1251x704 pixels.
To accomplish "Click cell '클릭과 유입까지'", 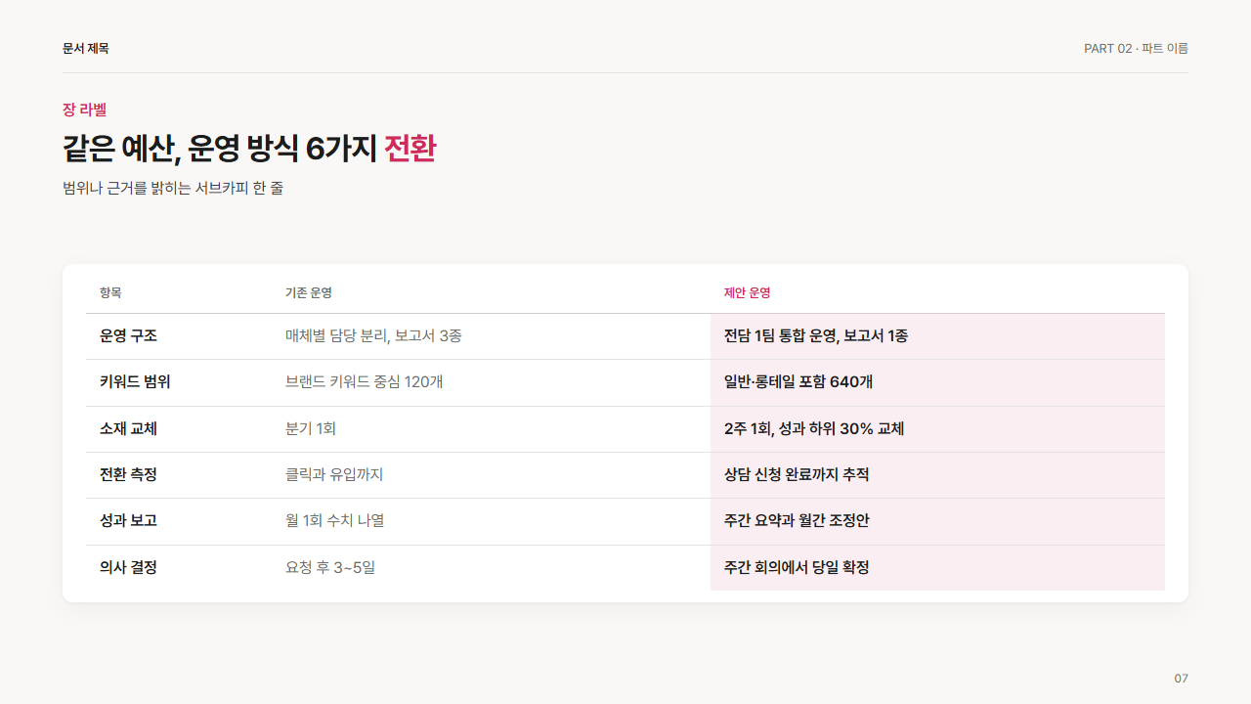I will [334, 474].
